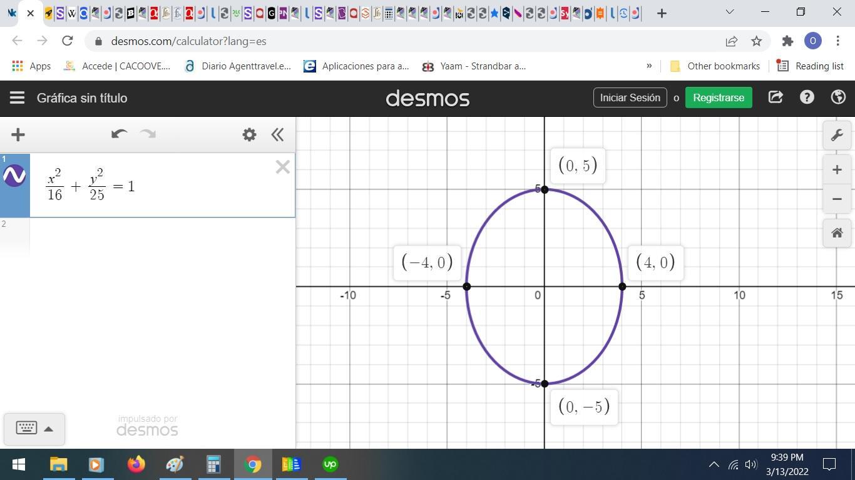Reset graph to default home view
Viewport: 855px width, 480px height.
[x=837, y=232]
